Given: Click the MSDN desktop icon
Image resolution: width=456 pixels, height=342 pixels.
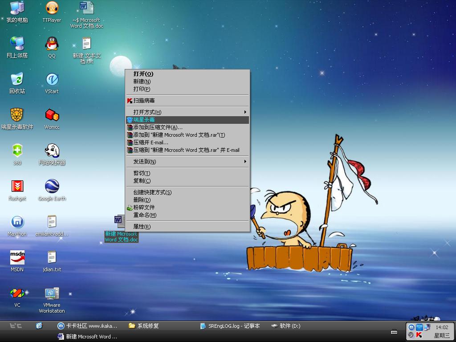Looking at the screenshot, I should (x=17, y=258).
